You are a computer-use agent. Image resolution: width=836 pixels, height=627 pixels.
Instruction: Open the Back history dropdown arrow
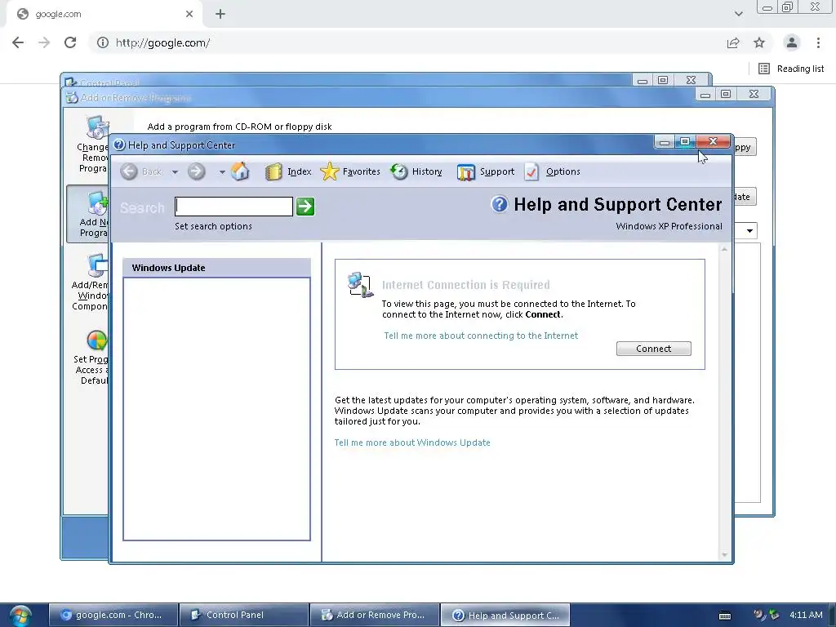click(175, 172)
